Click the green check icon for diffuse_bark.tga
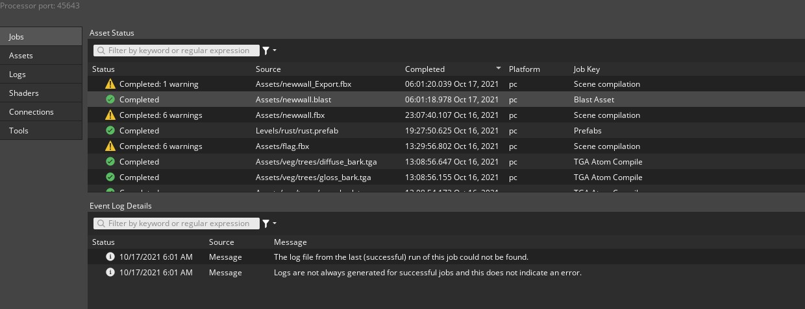Viewport: 805px width, 309px height. click(x=110, y=162)
